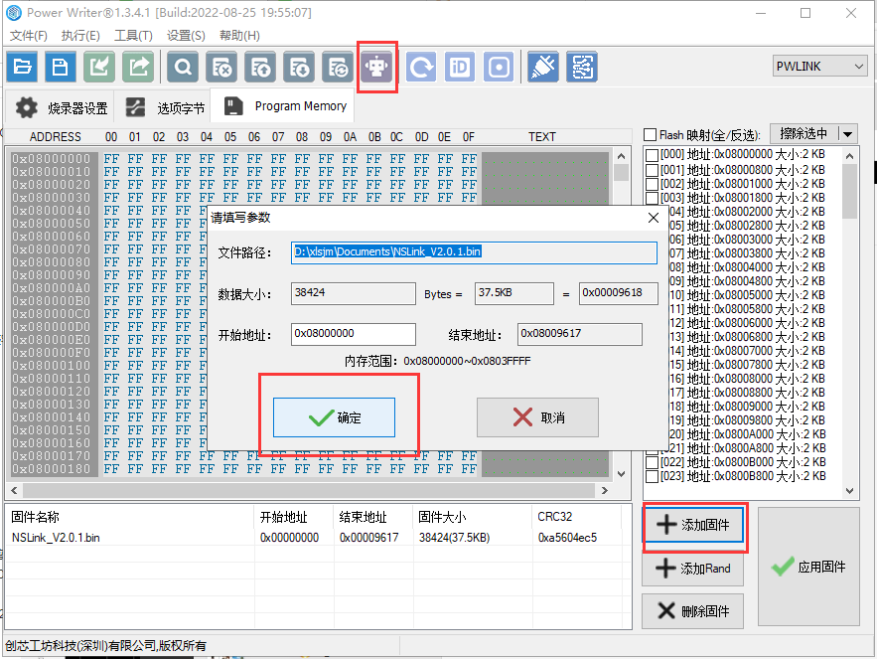Click the 开始地址 input field
Screen dimensions: 877x659
(354, 335)
